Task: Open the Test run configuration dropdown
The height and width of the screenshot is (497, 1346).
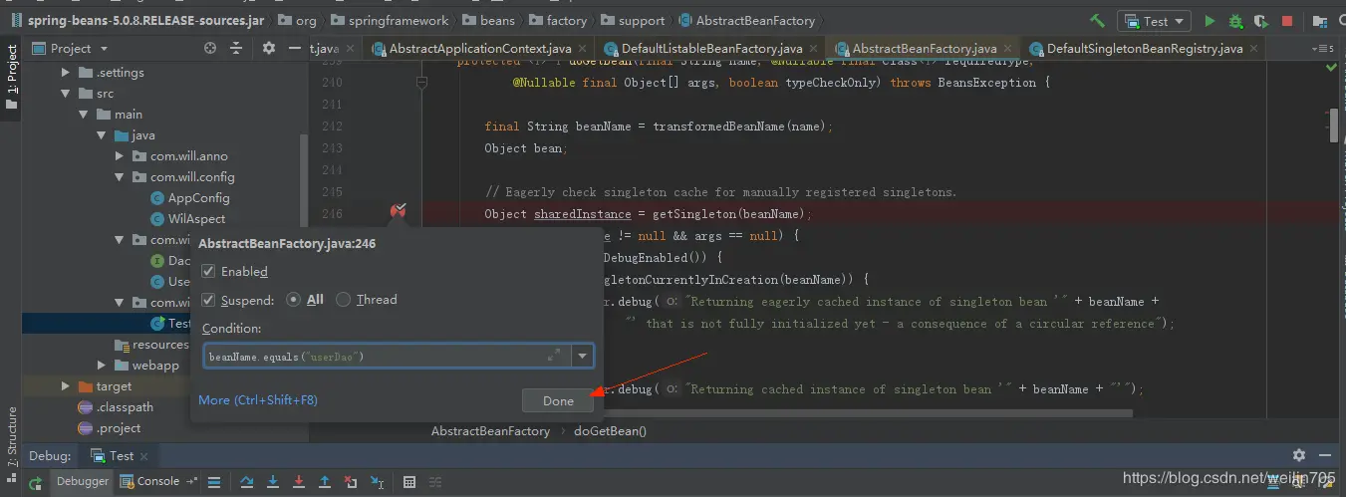Action: click(1155, 20)
